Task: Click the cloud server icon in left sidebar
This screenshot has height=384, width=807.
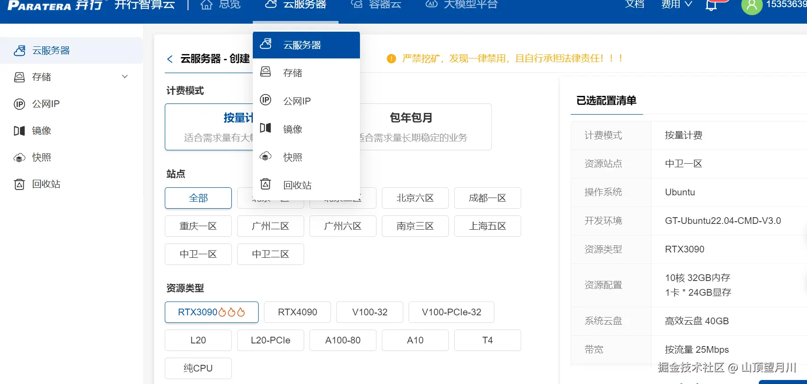Action: [x=20, y=50]
